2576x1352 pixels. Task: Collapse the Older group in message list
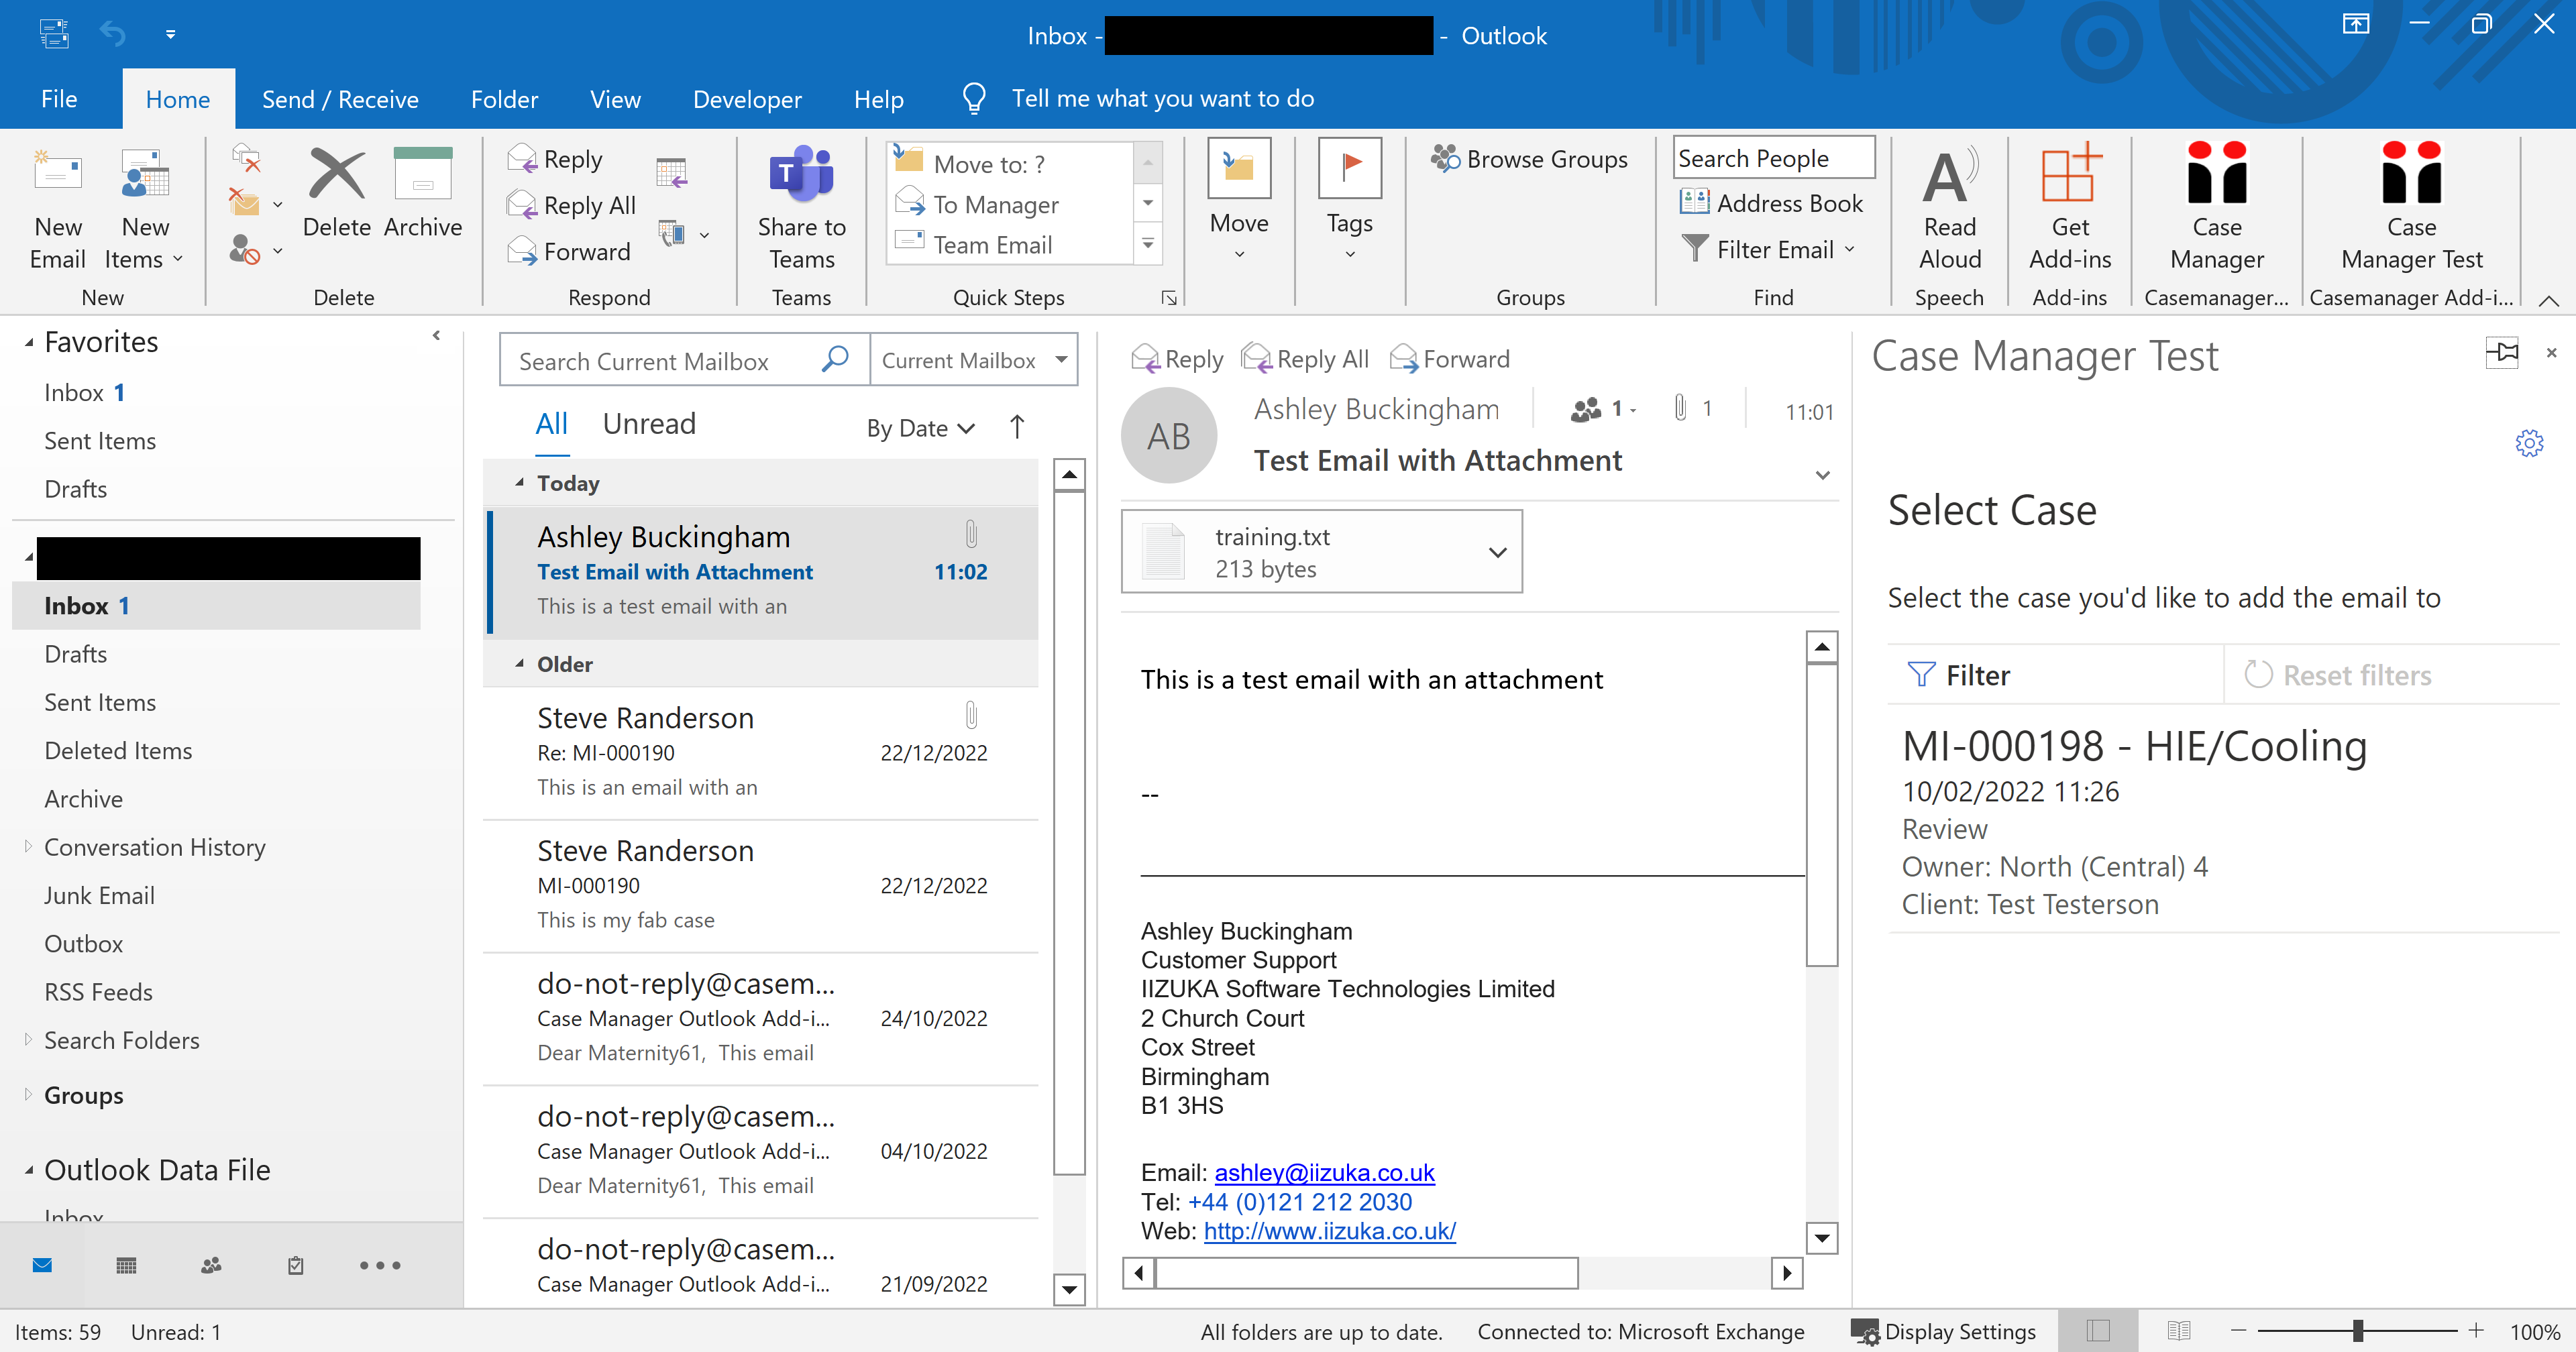pos(520,664)
